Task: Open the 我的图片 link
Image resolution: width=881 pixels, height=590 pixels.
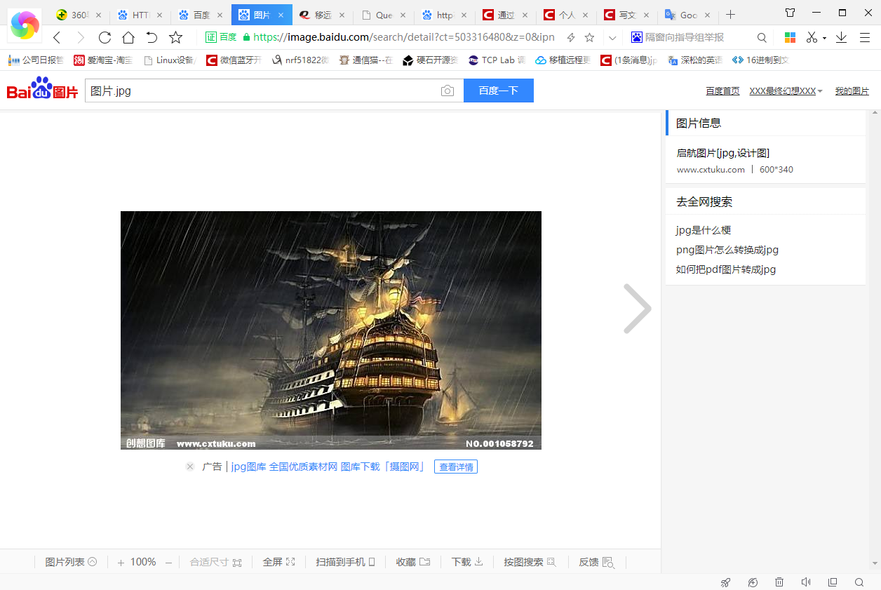Action: 852,91
